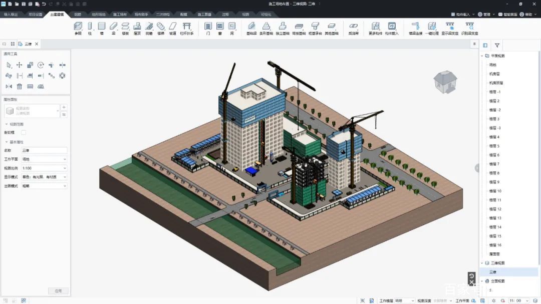Click the Undo arrow in title bar

tap(44, 4)
